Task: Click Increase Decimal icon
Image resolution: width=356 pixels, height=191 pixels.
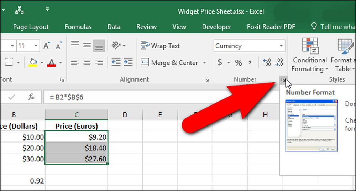Action: tap(267, 62)
